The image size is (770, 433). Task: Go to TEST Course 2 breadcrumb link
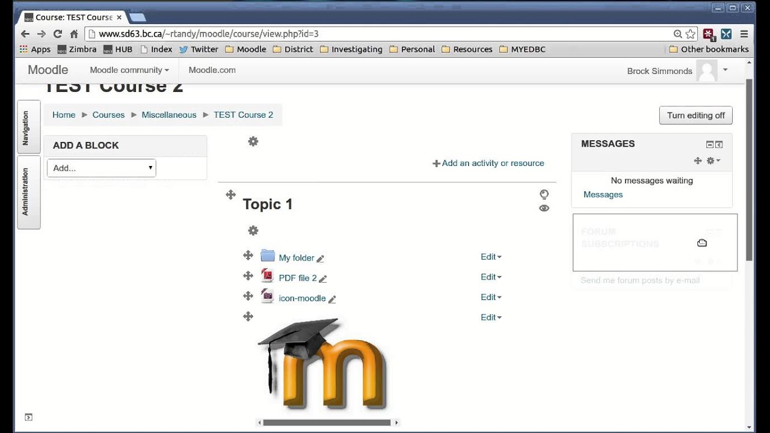(243, 115)
